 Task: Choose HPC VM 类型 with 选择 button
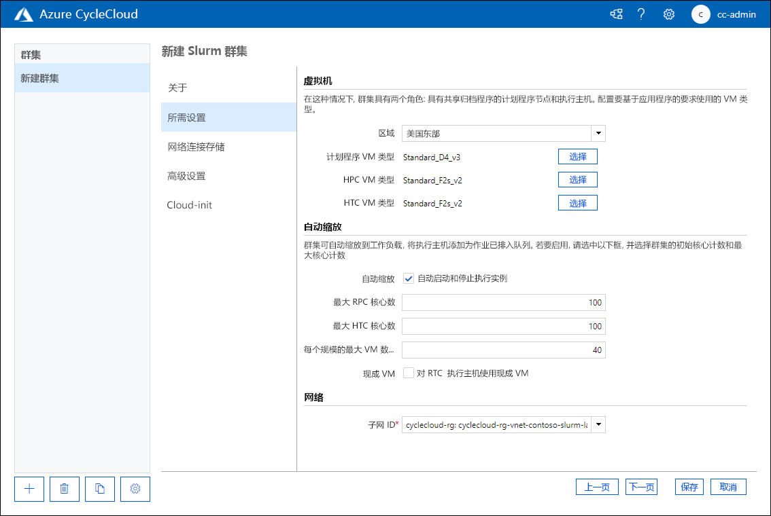click(x=578, y=180)
